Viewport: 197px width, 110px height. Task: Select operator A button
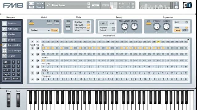(x=14, y=62)
